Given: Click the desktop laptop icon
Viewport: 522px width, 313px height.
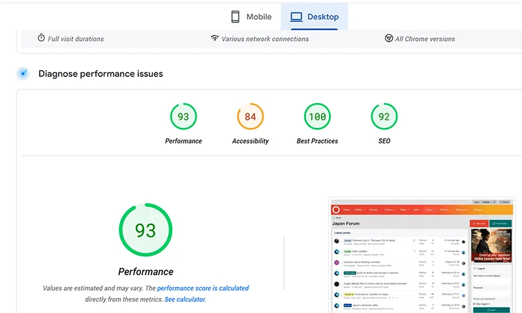Looking at the screenshot, I should (296, 17).
